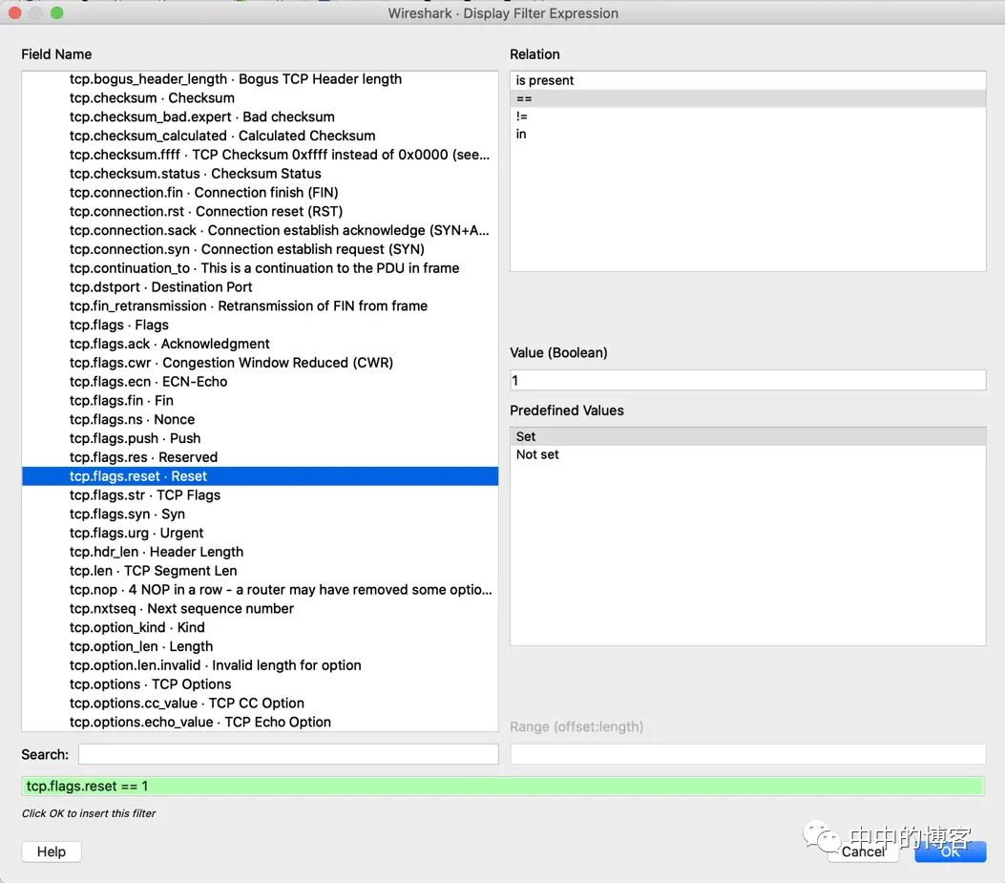Select tcp.flags.ack · Acknowledgment
Viewport: 1005px width, 883px height.
(x=261, y=344)
